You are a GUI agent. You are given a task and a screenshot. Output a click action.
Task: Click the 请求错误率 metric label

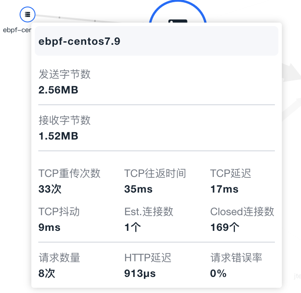pos(236,258)
